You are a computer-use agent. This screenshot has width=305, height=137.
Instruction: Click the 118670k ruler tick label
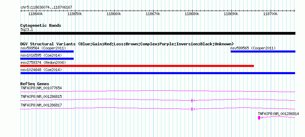coord(153,14)
